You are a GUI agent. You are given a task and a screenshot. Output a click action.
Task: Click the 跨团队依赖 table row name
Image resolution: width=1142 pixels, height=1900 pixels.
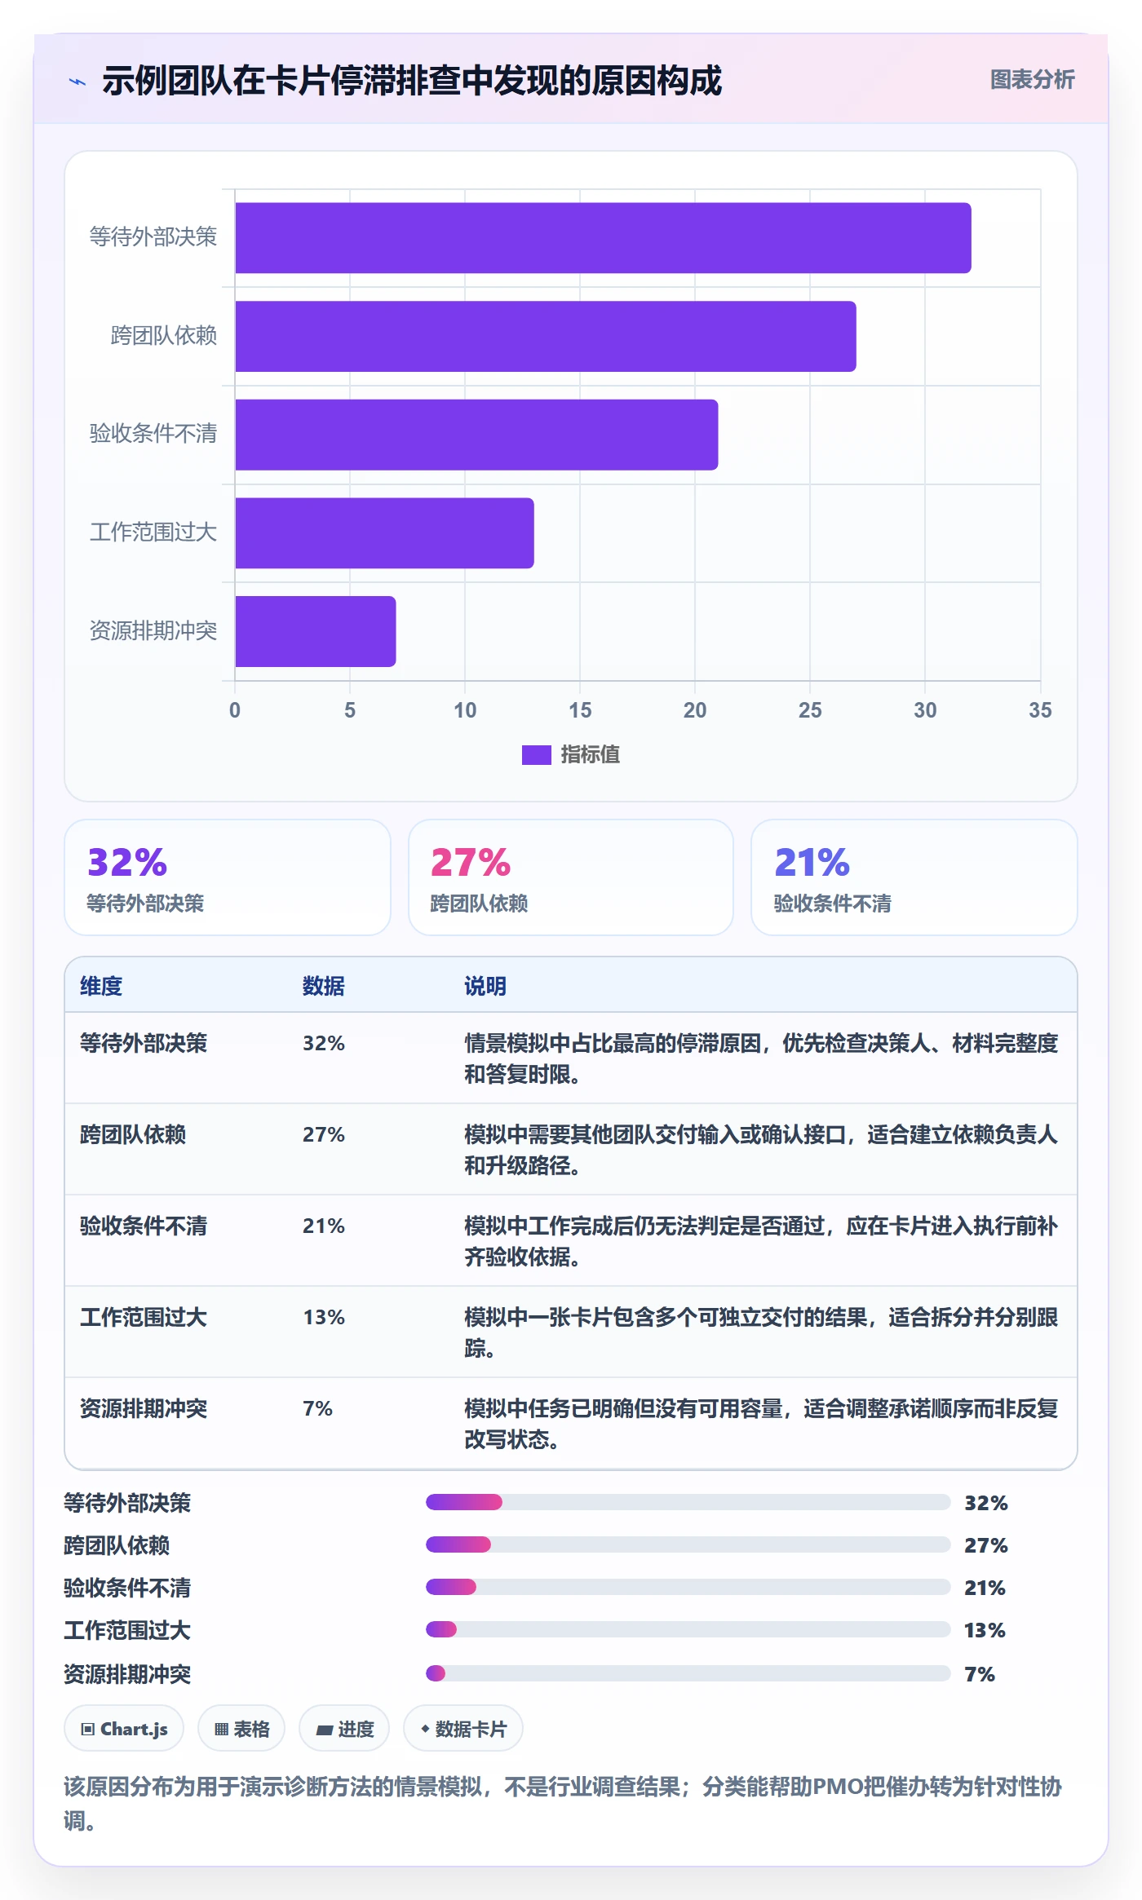click(133, 1135)
